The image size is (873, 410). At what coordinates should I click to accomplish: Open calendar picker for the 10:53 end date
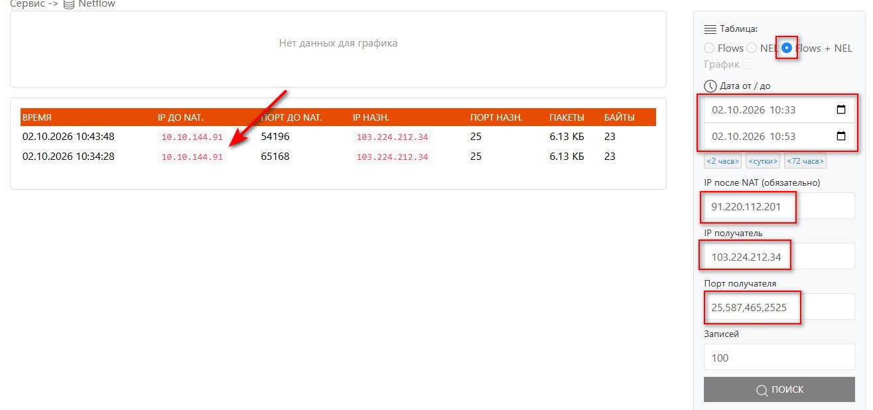click(x=841, y=136)
